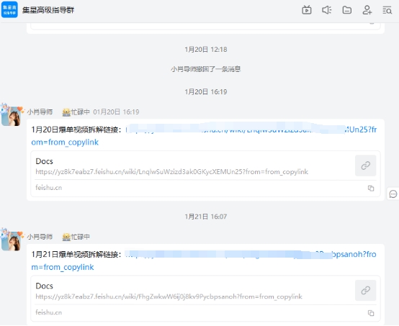Click the sender name 小肖导师 above January 20 message
The width and height of the screenshot is (399, 326).
(40, 112)
